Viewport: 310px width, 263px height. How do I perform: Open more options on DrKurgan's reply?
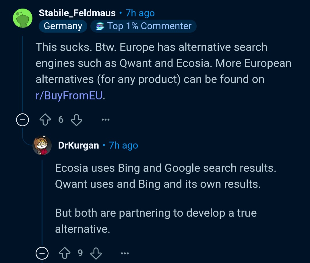click(125, 253)
